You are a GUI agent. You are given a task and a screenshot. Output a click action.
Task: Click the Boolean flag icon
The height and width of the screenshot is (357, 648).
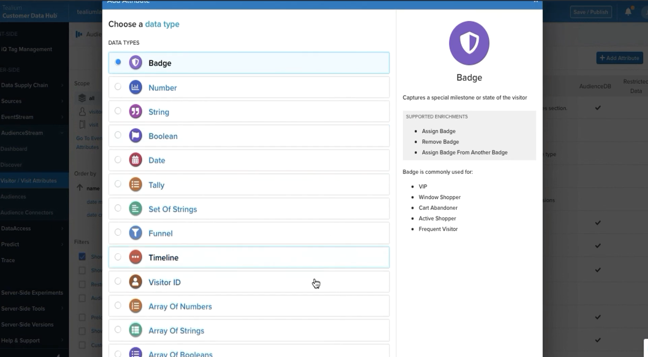135,136
